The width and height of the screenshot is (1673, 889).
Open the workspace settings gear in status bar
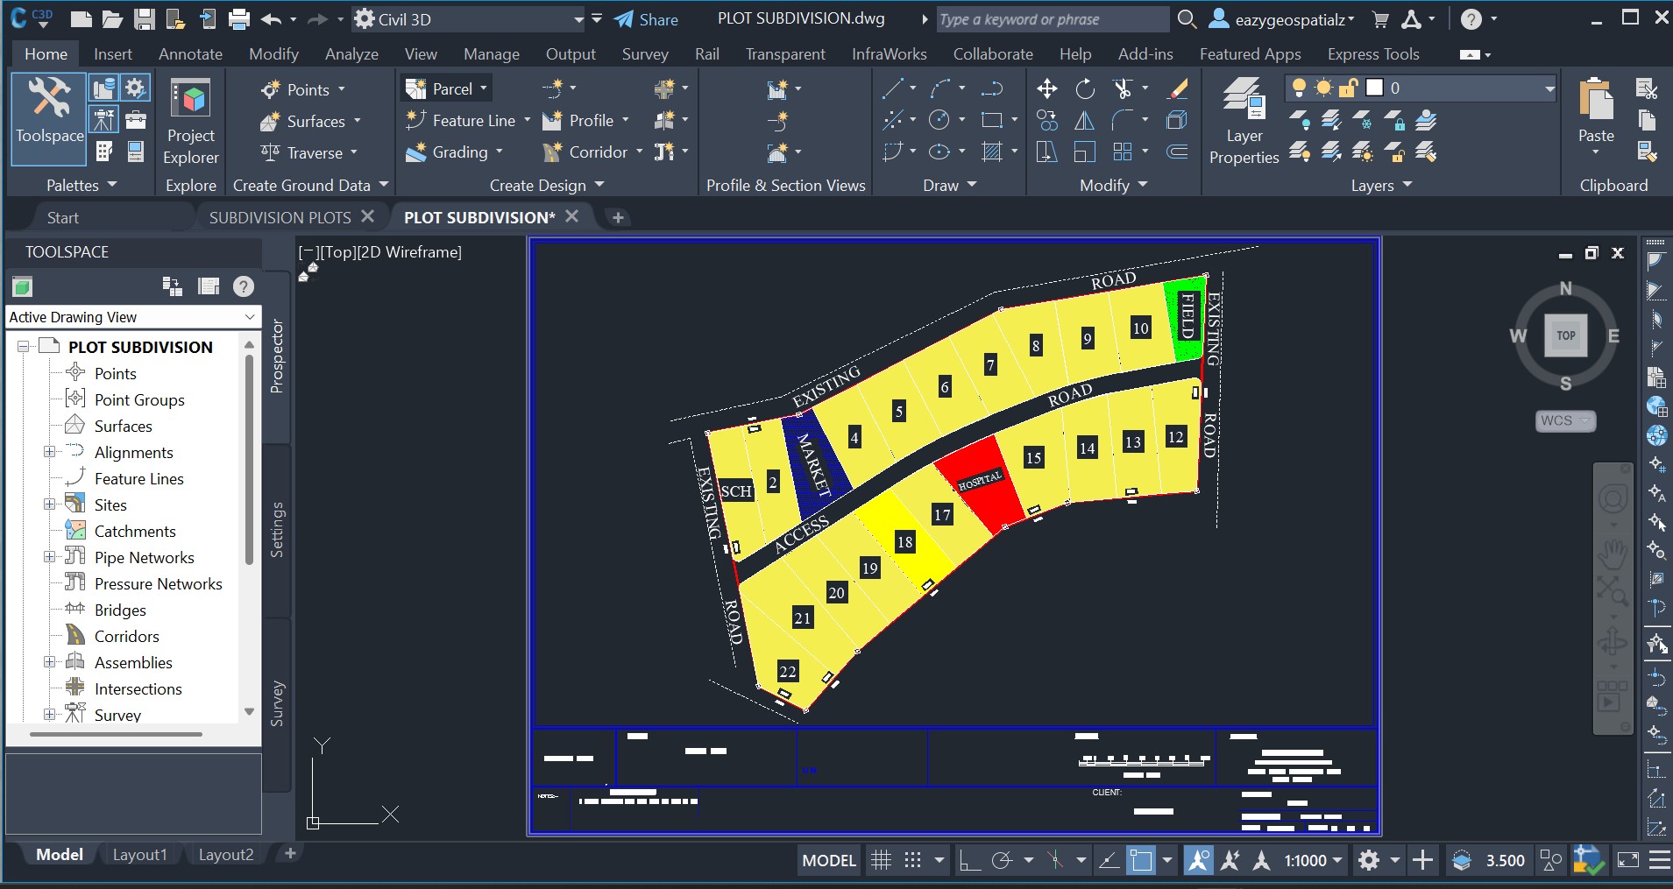click(x=1369, y=861)
